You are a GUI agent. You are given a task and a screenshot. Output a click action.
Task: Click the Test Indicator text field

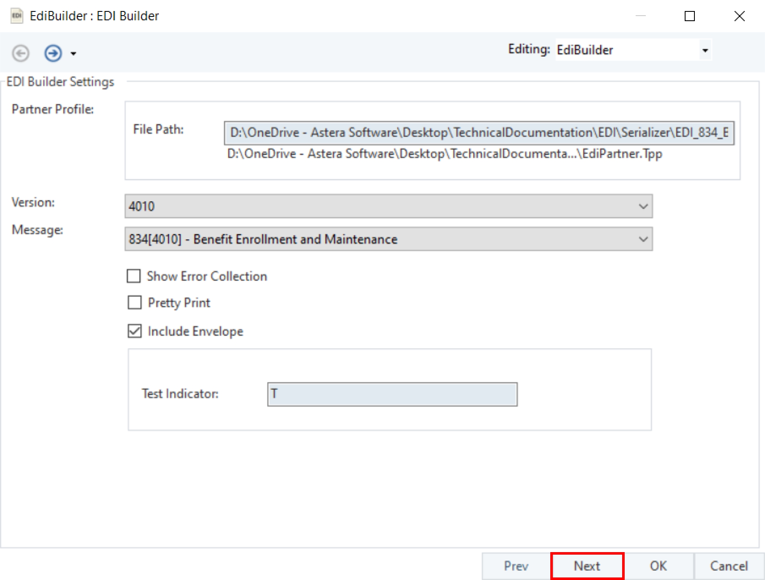(392, 394)
